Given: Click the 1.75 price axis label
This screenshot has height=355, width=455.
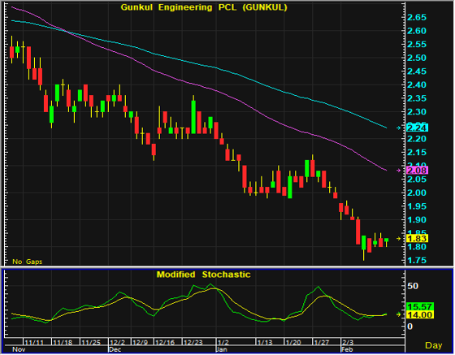Looking at the screenshot, I should coord(417,260).
